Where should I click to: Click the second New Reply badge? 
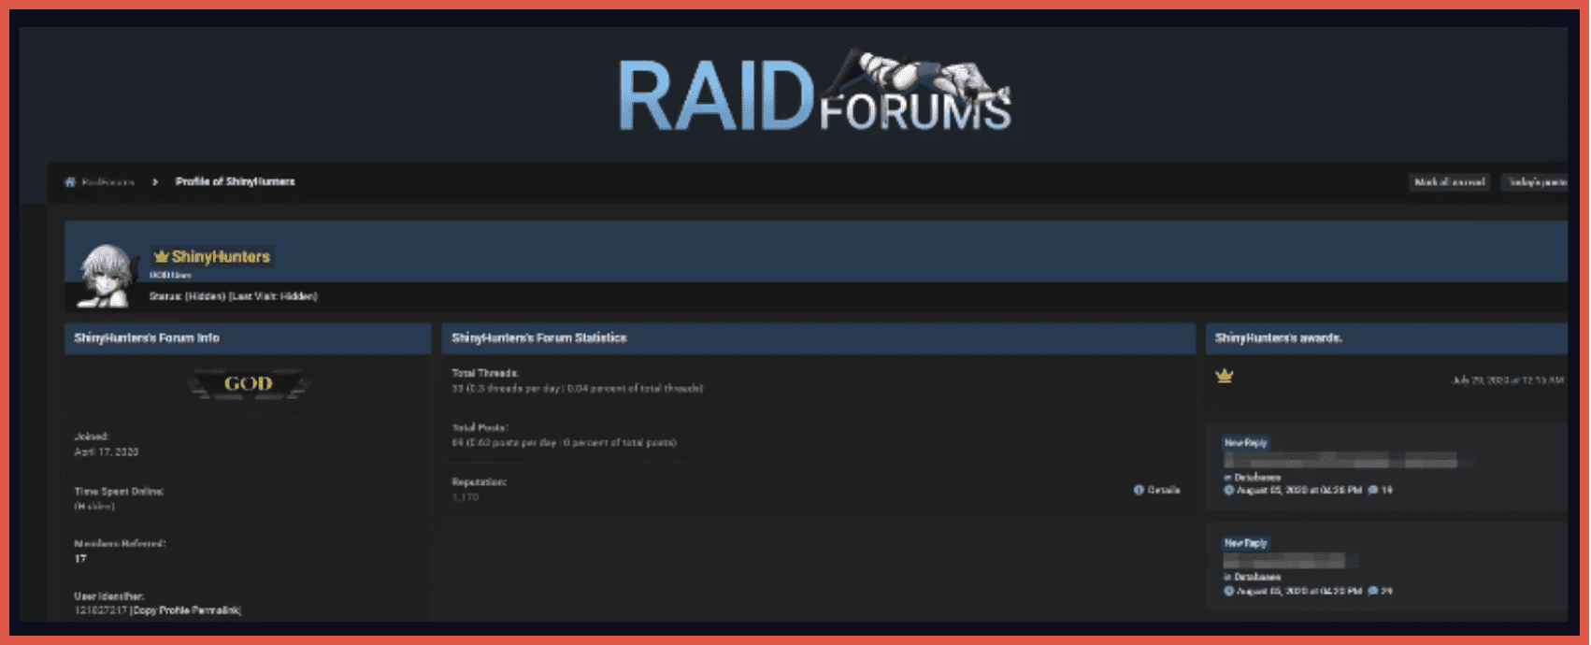click(1246, 543)
